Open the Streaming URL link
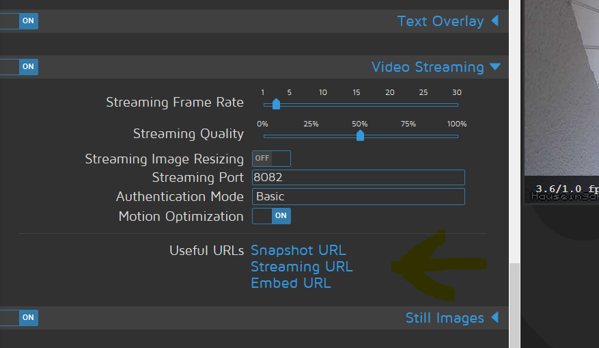Image resolution: width=599 pixels, height=348 pixels. 302,267
